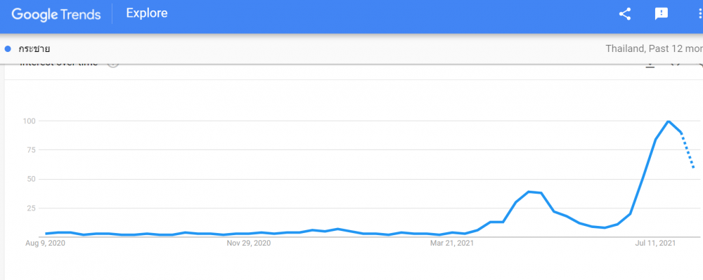Click the dotted partial-data segment of line

point(688,150)
